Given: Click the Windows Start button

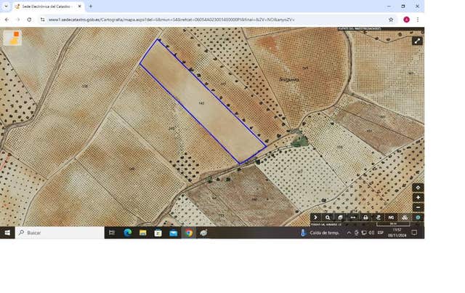Looking at the screenshot, I should tap(7, 233).
